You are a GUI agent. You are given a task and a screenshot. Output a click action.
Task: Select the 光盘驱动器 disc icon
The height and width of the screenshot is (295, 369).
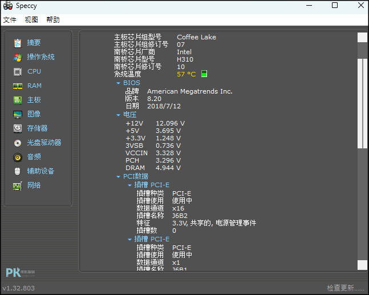pos(18,143)
